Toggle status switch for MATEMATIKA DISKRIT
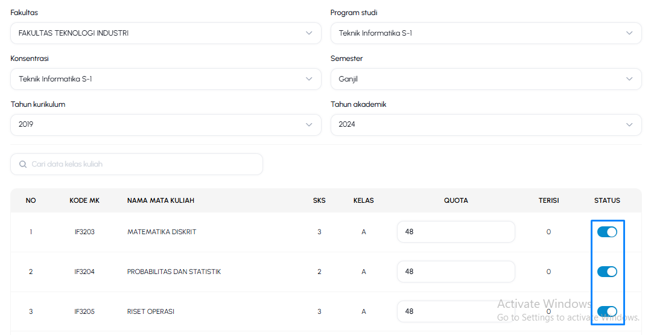Image resolution: width=651 pixels, height=335 pixels. click(x=607, y=232)
